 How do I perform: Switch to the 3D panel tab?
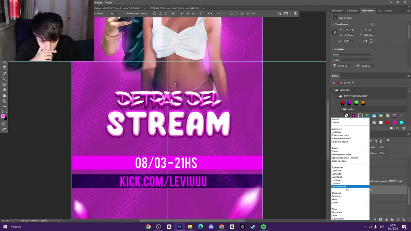coord(379,11)
